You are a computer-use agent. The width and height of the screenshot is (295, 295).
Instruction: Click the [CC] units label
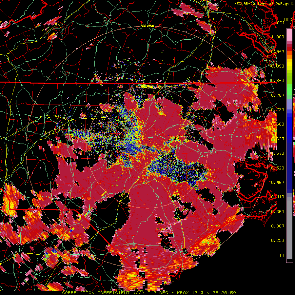(280, 23)
